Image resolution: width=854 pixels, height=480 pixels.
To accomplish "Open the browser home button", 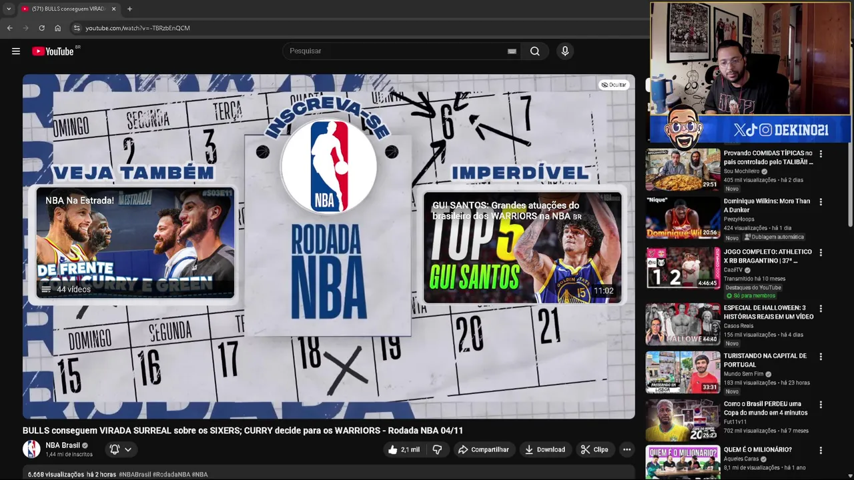I will [57, 28].
